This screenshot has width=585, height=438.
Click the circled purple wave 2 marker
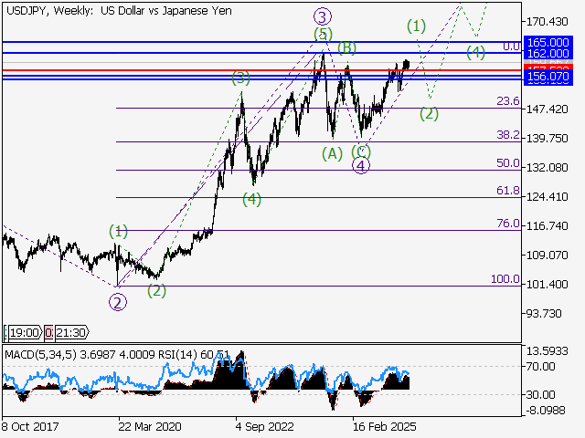118,303
